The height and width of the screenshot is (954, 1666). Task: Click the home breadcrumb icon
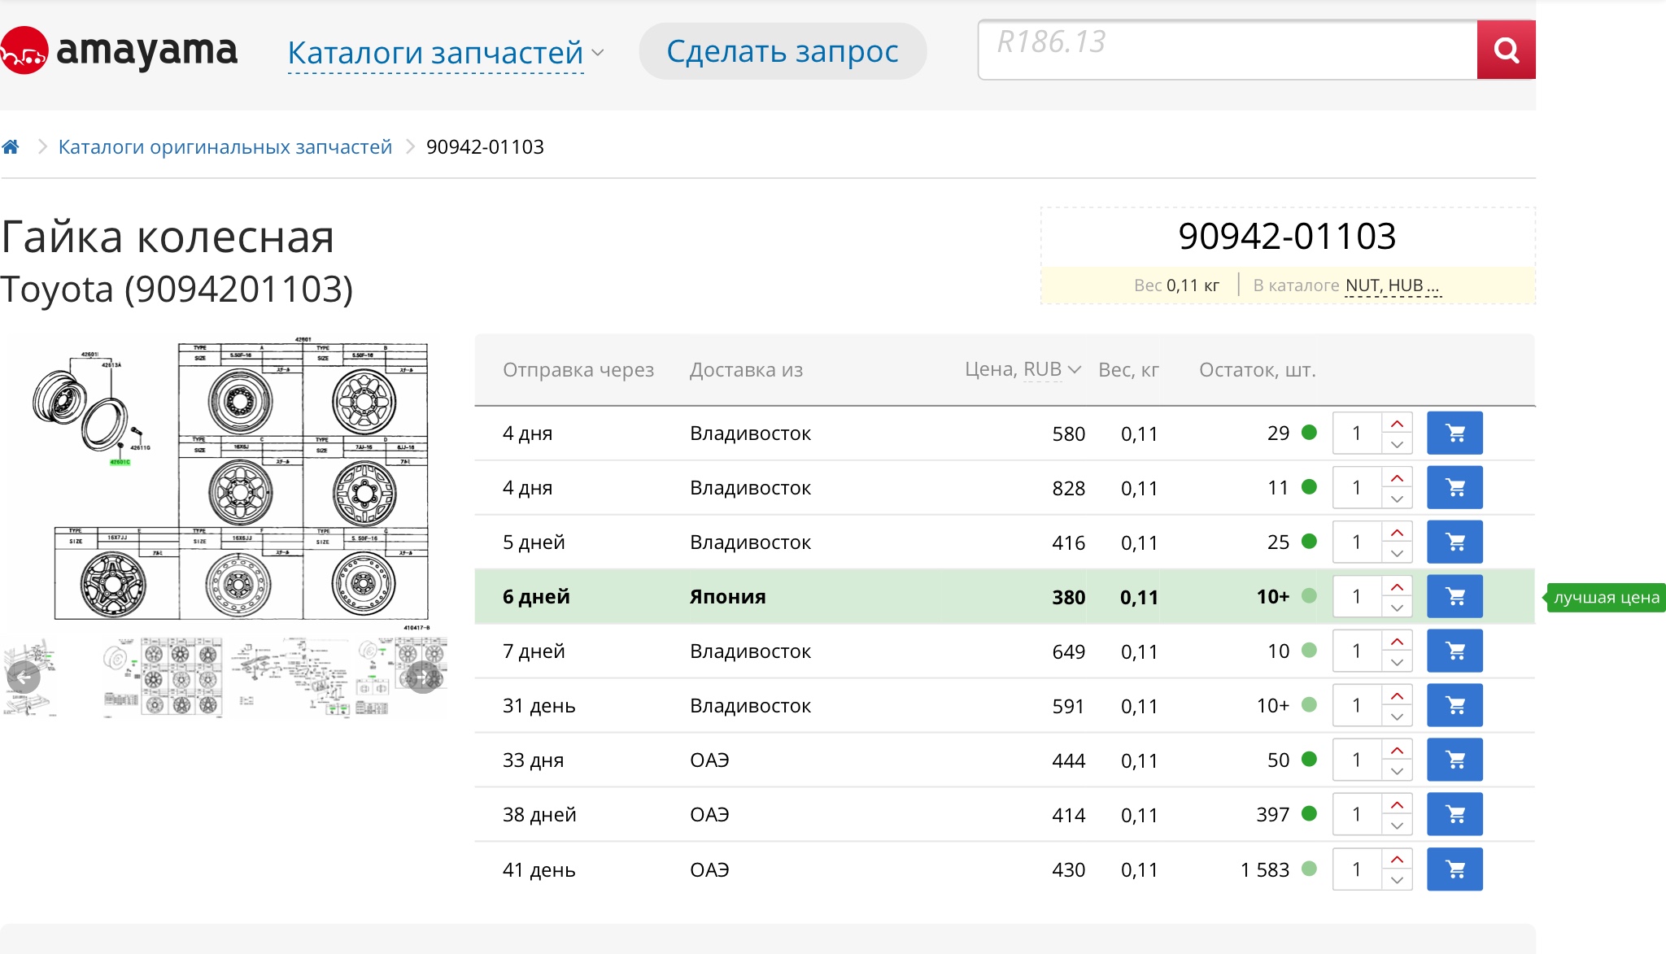[x=11, y=147]
